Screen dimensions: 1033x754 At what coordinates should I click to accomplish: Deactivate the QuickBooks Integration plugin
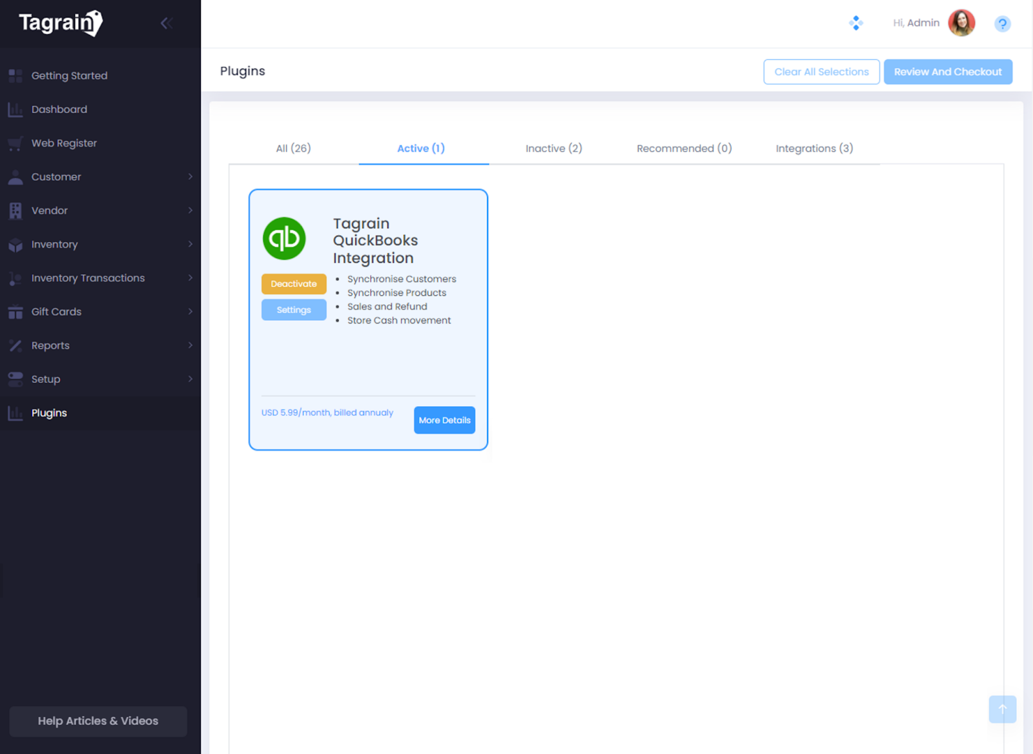point(294,284)
